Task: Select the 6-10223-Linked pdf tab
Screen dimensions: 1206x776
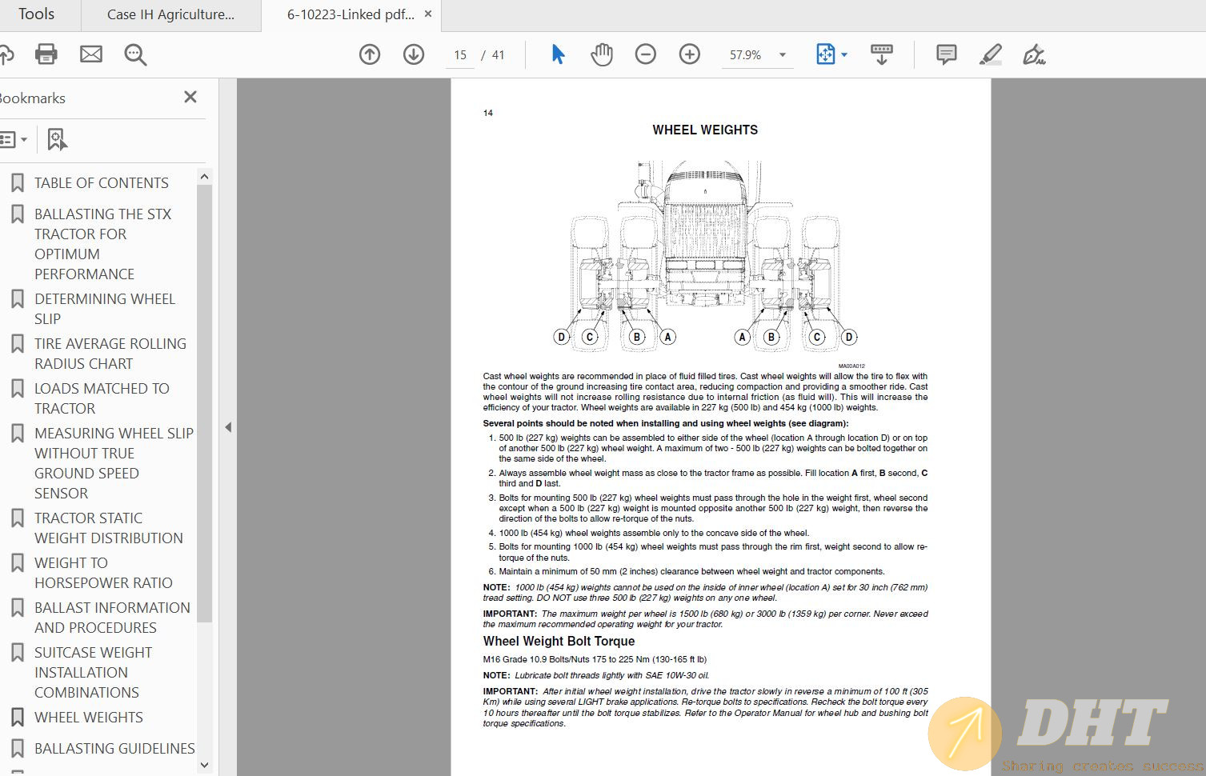Action: (351, 14)
